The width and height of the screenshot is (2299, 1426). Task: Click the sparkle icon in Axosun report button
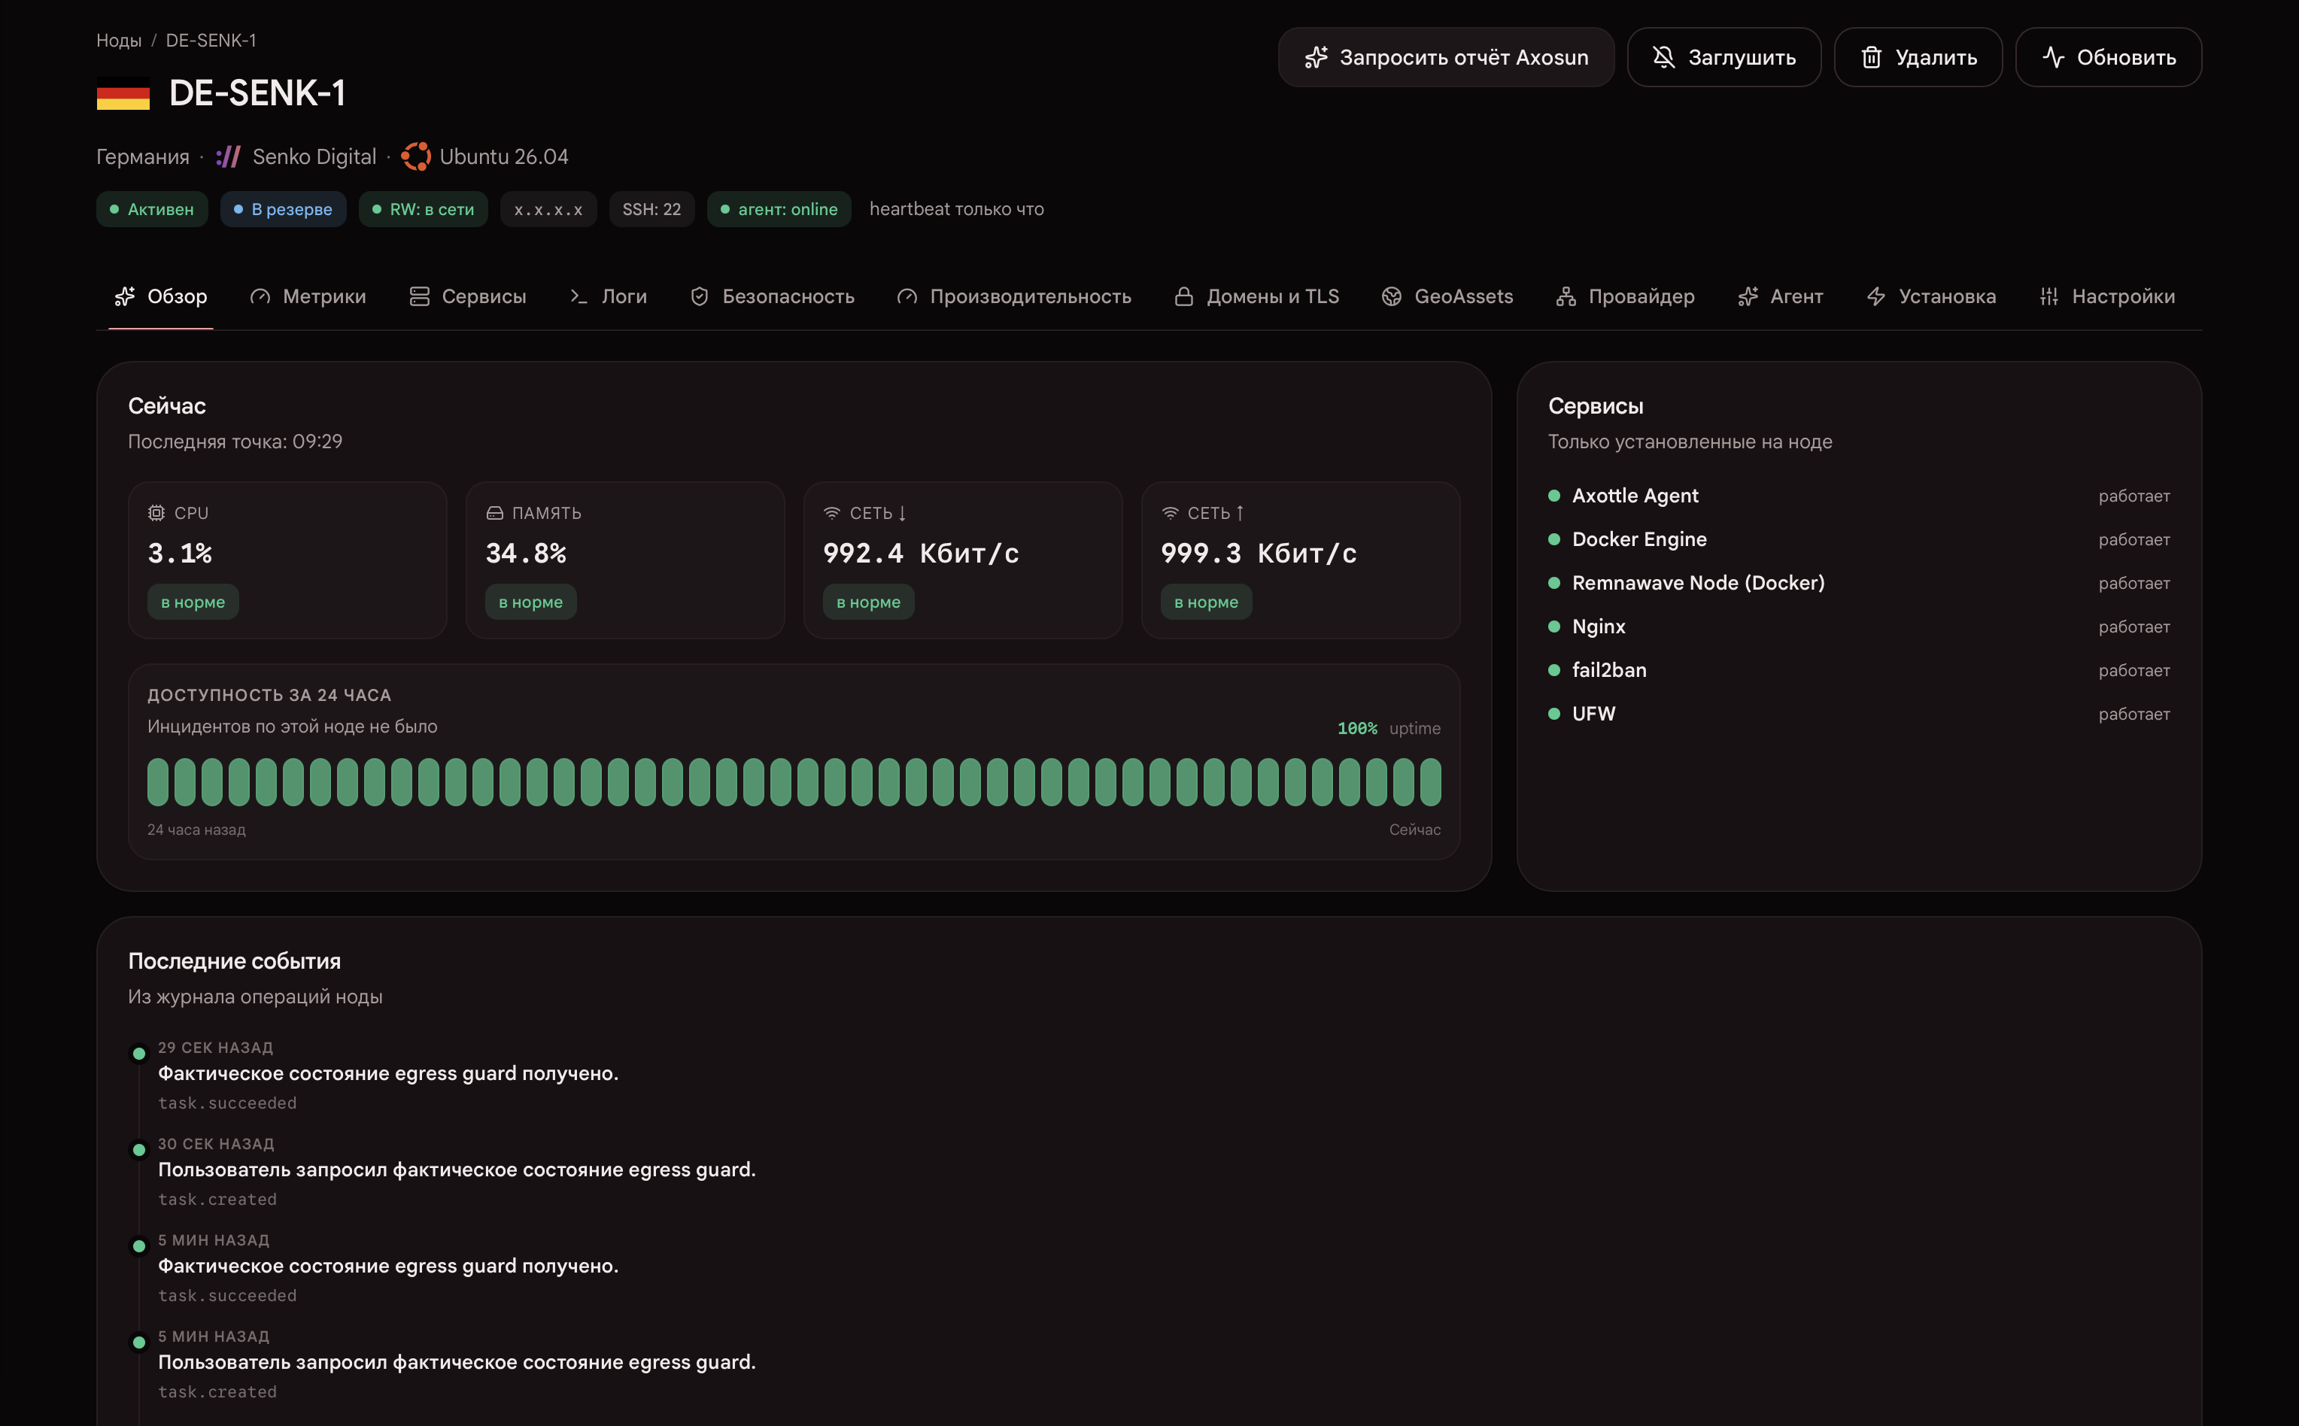click(1316, 57)
